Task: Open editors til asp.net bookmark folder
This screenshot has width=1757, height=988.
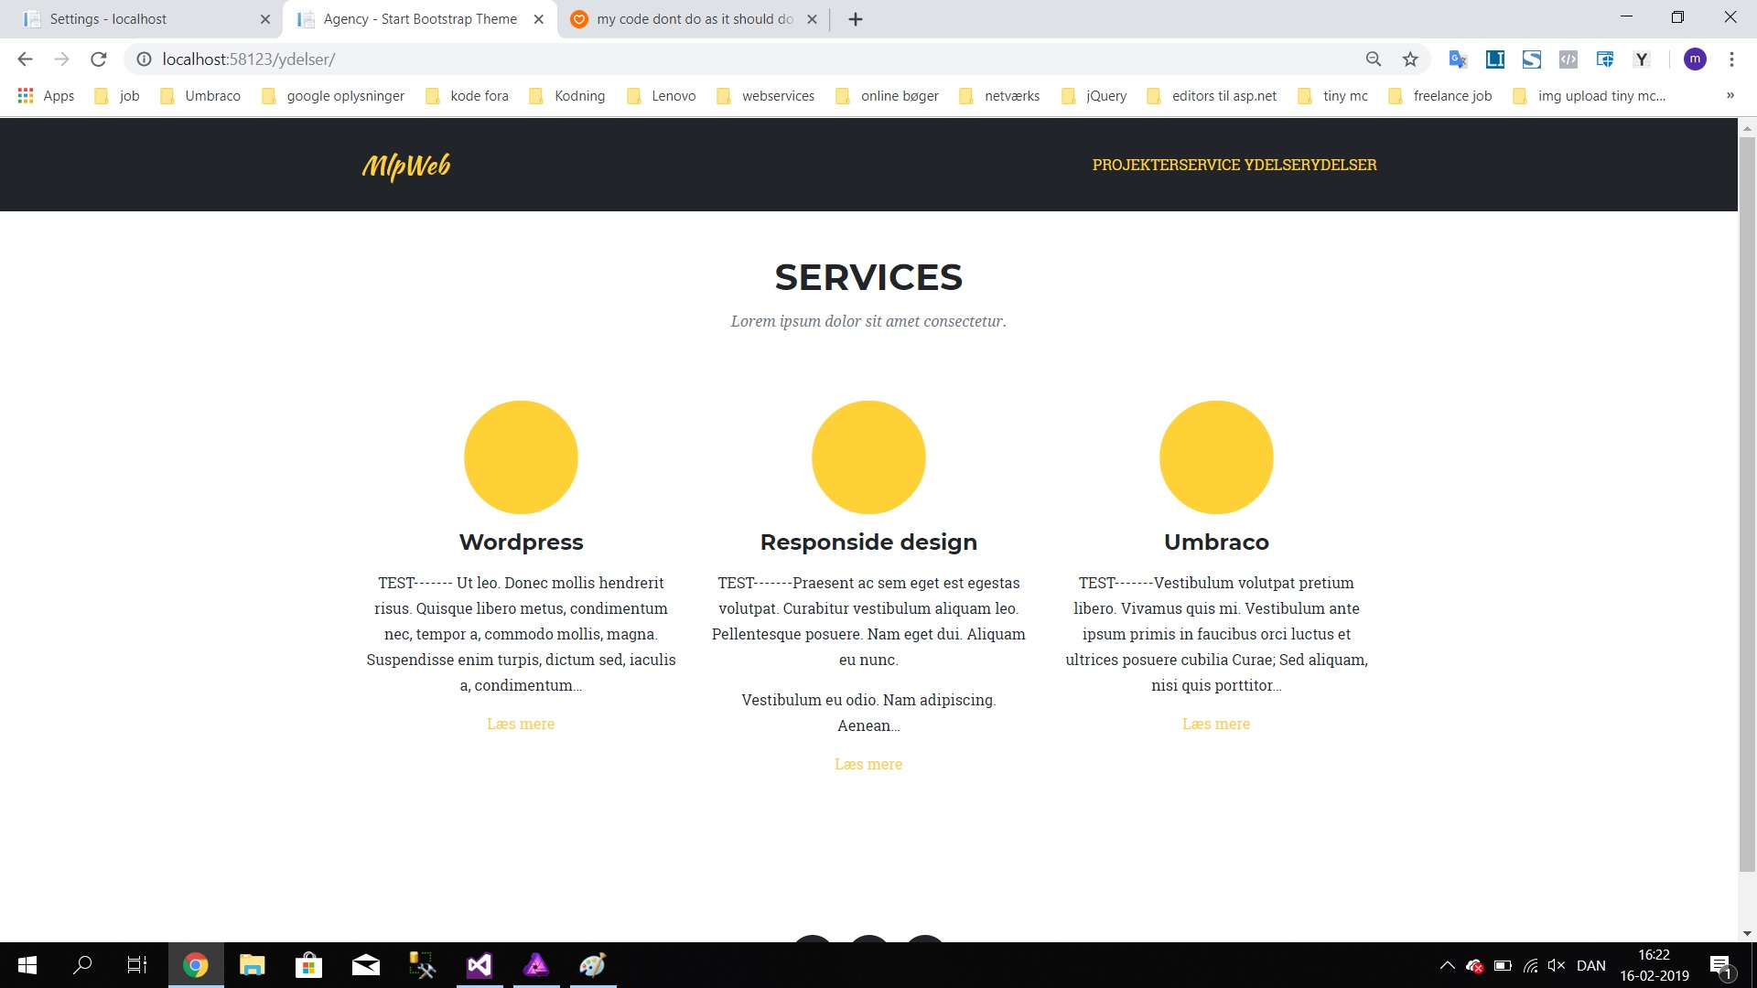Action: click(x=1212, y=96)
